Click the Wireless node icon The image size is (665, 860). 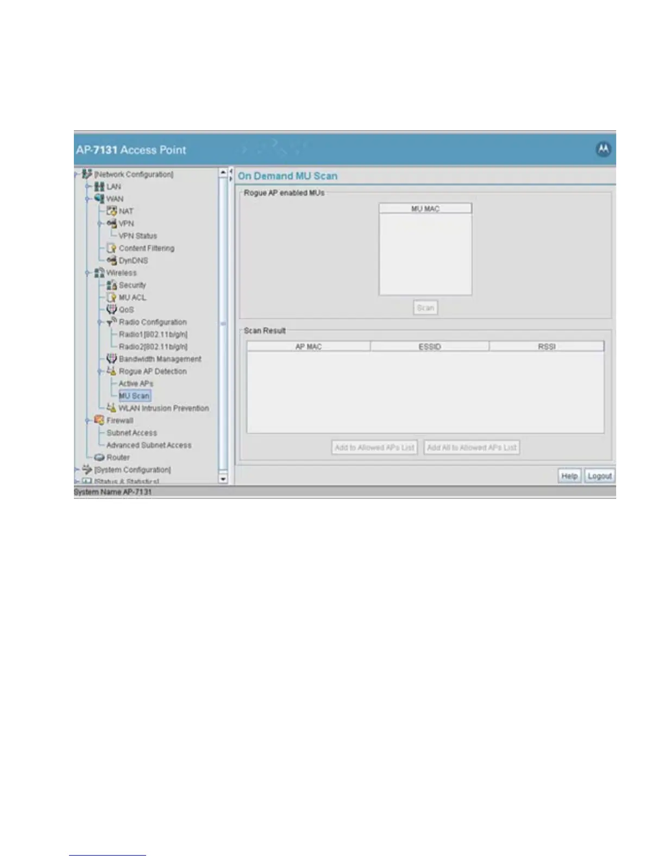pyautogui.click(x=99, y=273)
